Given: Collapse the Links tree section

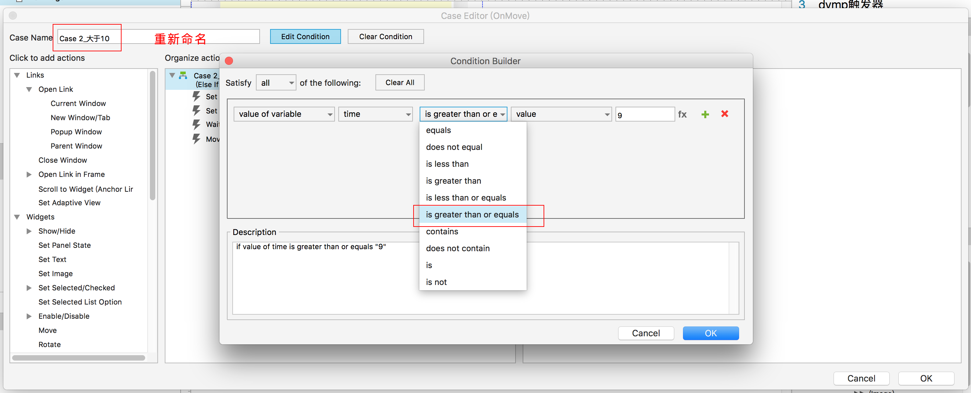Looking at the screenshot, I should (x=17, y=75).
